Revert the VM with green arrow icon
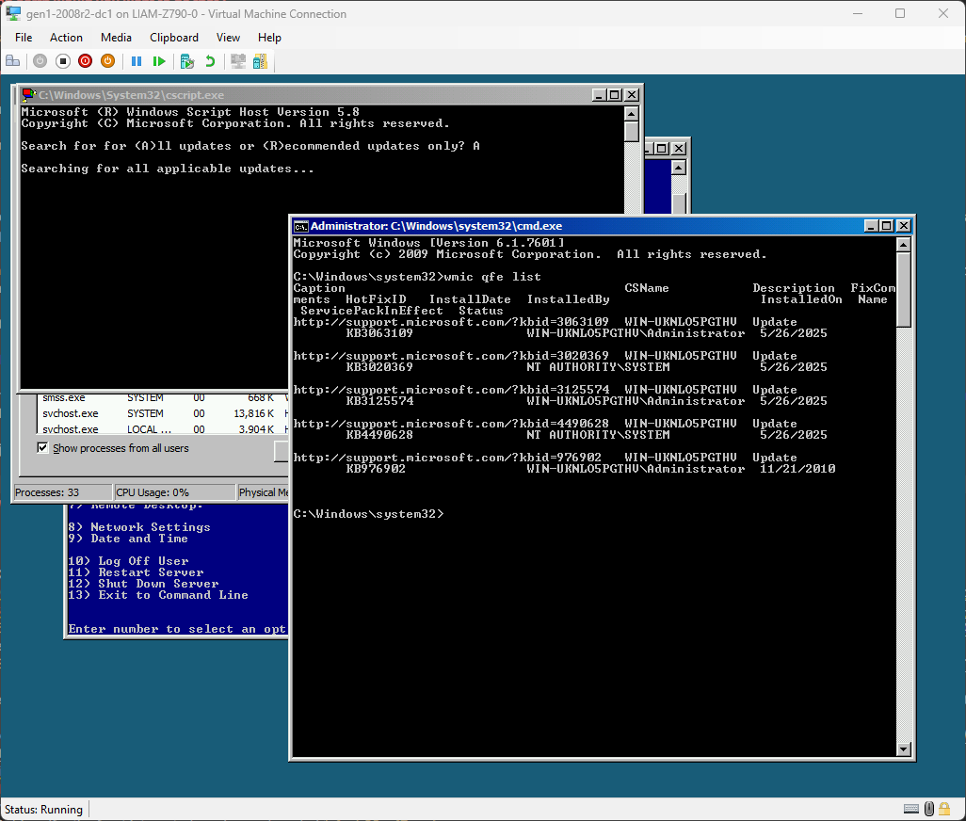Viewport: 966px width, 821px height. [210, 61]
